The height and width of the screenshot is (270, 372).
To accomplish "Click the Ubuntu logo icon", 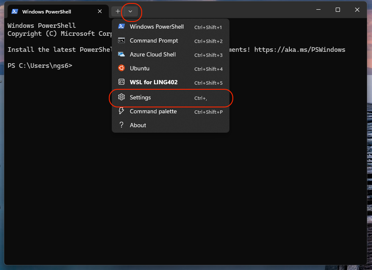I will tap(121, 68).
